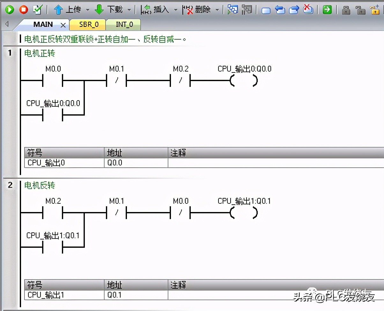Open the 上传 dropdown arrow
Screen dimensions: 384x311
pyautogui.click(x=88, y=10)
